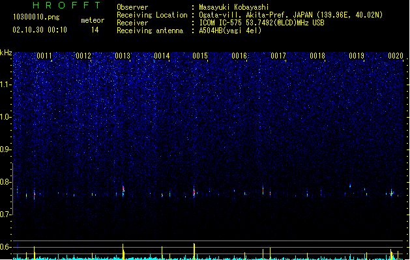Click the 0.6 frequency axis label

point(5,247)
